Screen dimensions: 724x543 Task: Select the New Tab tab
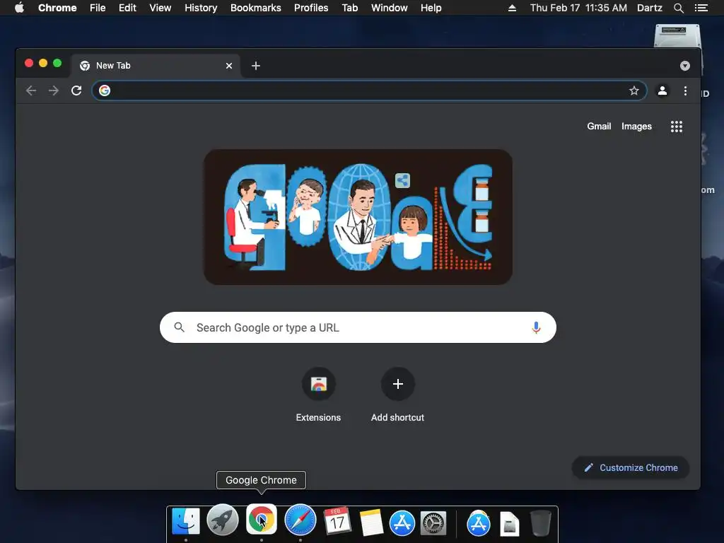coord(155,66)
